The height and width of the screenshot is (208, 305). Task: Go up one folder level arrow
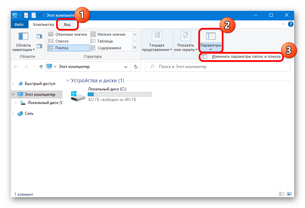coord(41,67)
